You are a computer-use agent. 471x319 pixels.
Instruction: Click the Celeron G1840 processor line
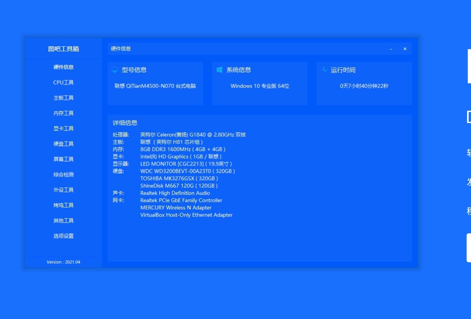click(x=193, y=135)
